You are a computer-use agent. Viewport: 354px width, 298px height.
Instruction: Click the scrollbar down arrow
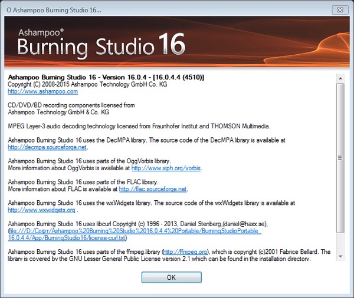click(340, 256)
